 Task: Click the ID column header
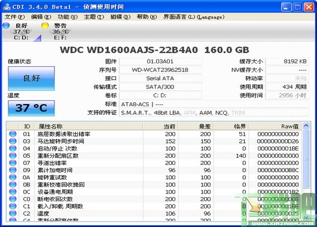pos(26,127)
